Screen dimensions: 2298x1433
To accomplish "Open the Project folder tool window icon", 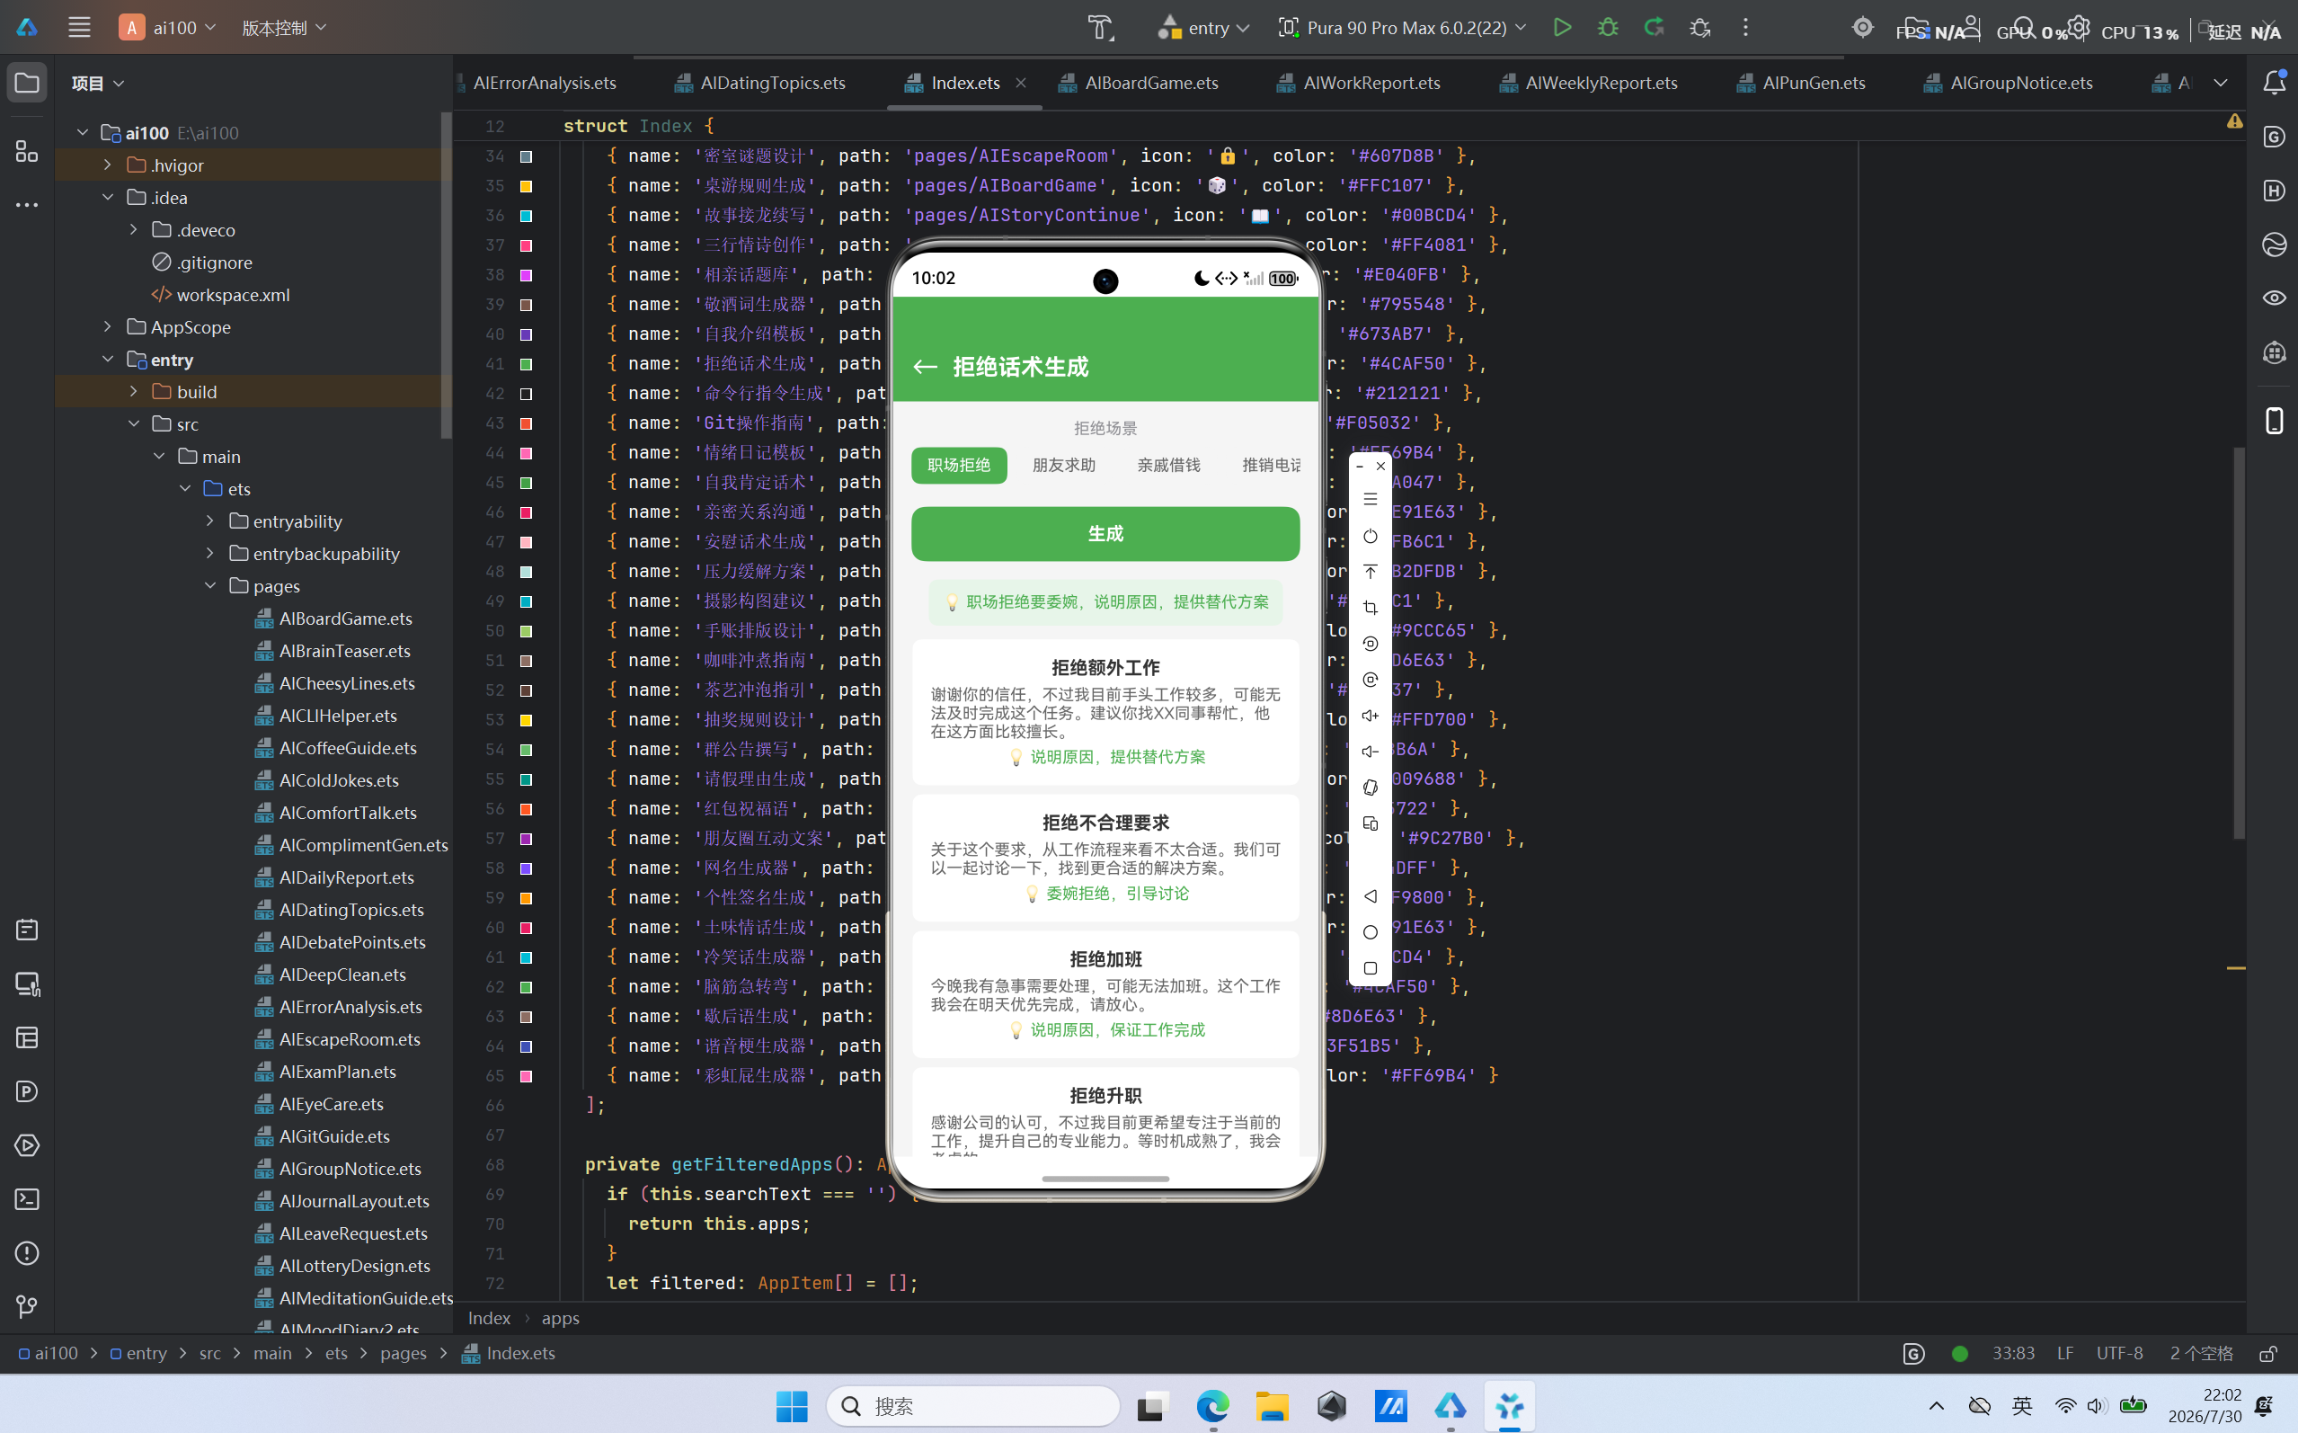I will [27, 83].
